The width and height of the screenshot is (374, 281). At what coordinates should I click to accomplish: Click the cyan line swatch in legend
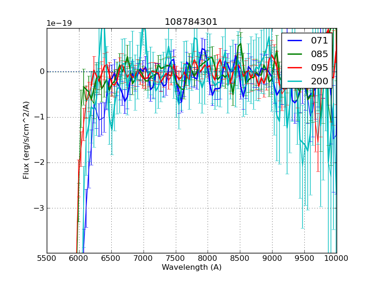295,81
